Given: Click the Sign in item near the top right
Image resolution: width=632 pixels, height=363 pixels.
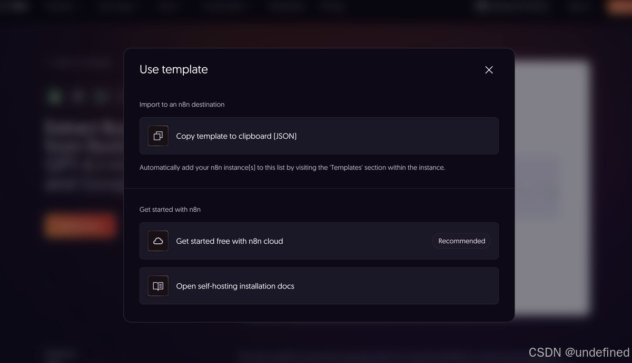Looking at the screenshot, I should pyautogui.click(x=577, y=7).
